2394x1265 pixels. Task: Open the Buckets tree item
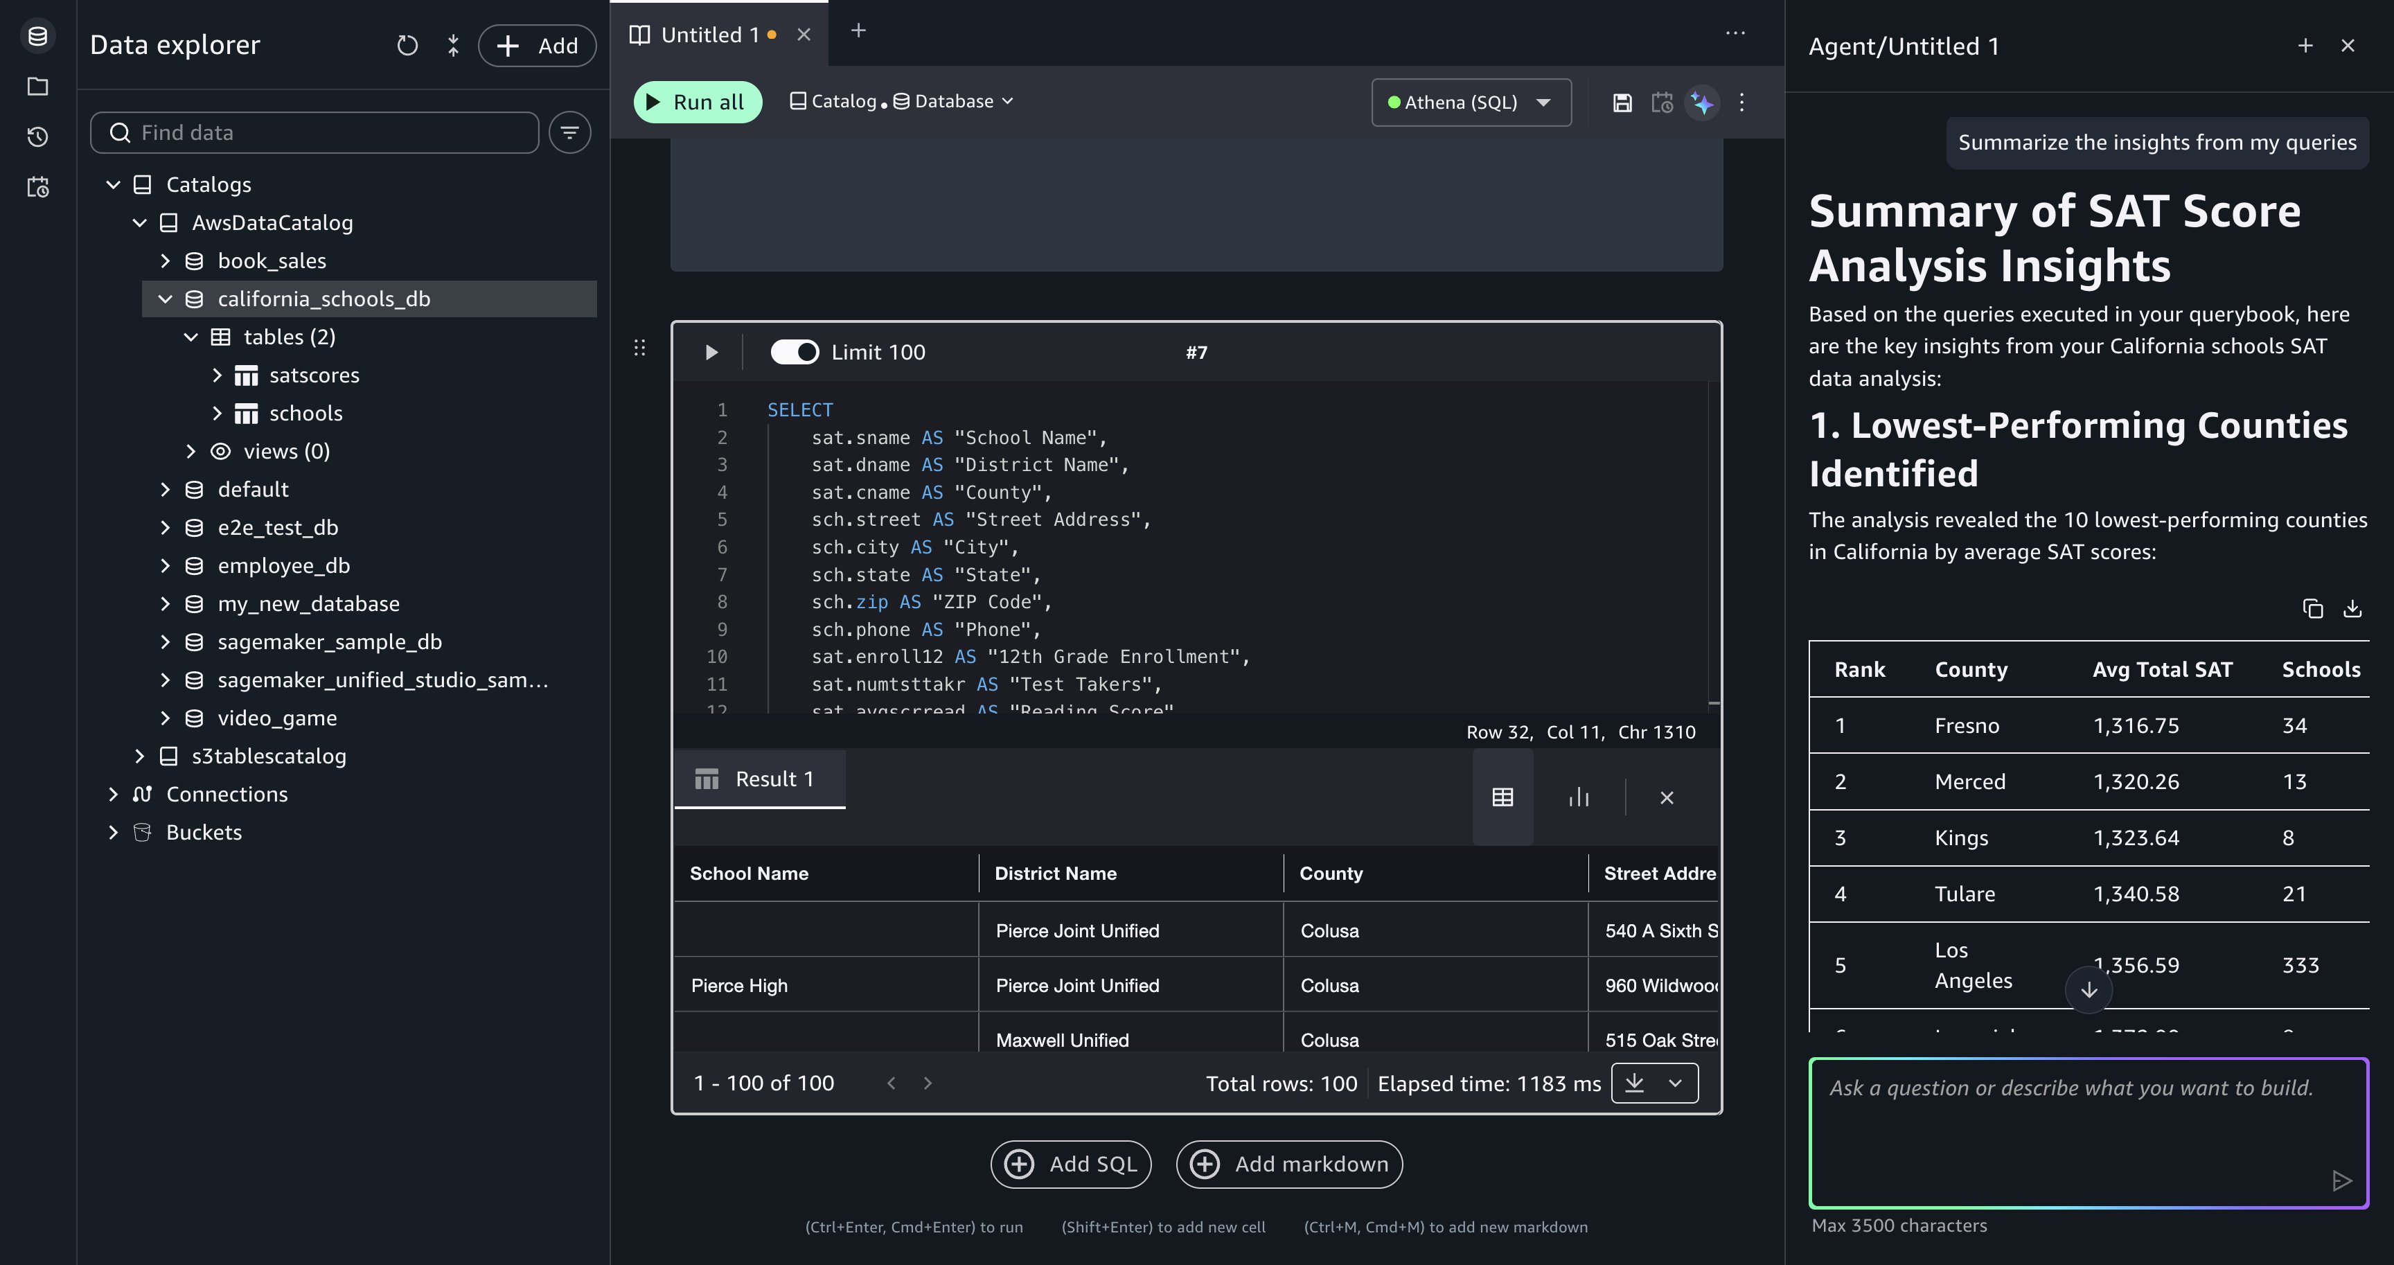(204, 833)
